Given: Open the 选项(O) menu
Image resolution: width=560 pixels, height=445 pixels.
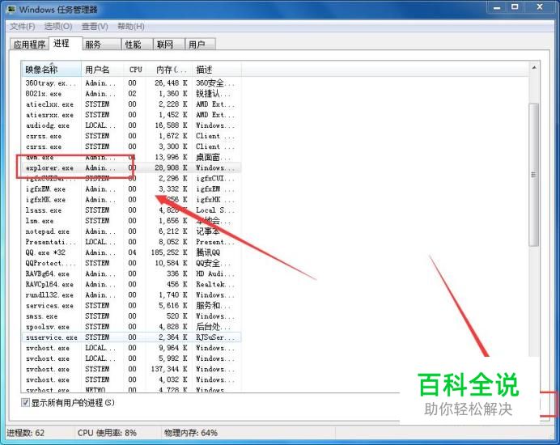Looking at the screenshot, I should click(58, 27).
